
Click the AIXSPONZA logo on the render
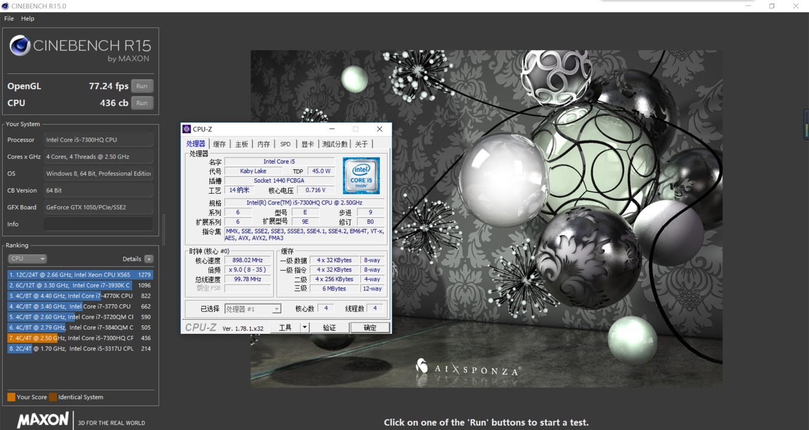[468, 368]
